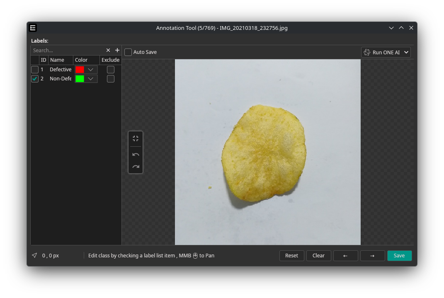Screen dimensions: 444x298
Task: Check the Defective label checkbox
Action: coord(35,70)
